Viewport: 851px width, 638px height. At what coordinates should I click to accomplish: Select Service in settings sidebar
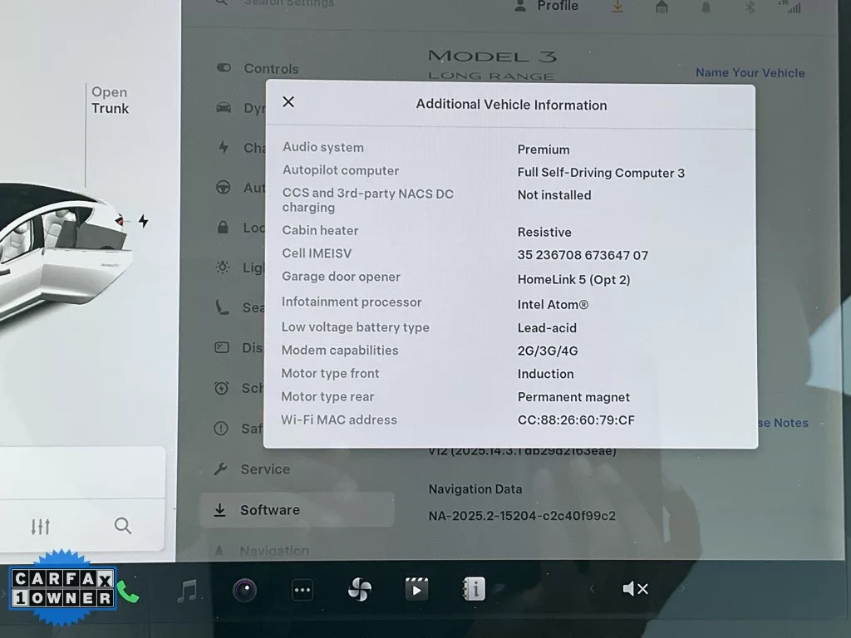pos(265,469)
